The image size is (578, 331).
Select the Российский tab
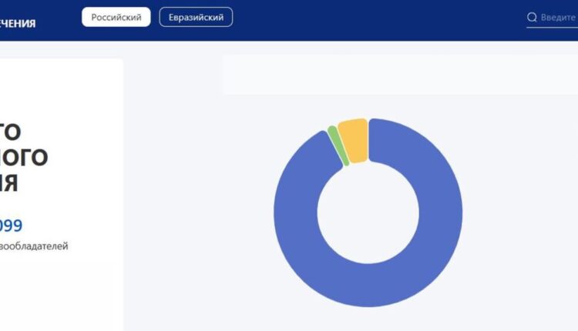click(x=116, y=18)
